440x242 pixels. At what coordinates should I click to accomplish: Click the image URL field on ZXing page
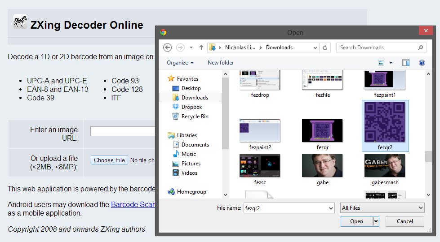(123, 131)
